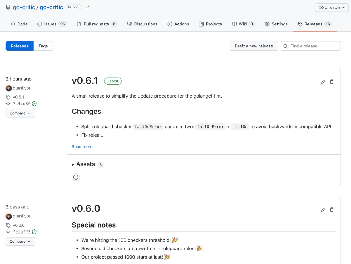This screenshot has width=351, height=264.
Task: Open the Projects tab
Action: (x=210, y=24)
